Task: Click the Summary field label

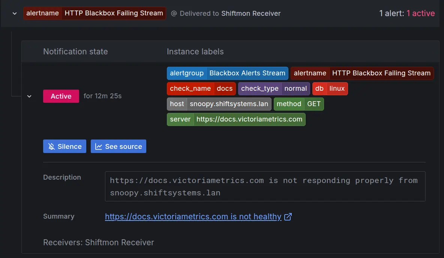Action: coord(58,216)
